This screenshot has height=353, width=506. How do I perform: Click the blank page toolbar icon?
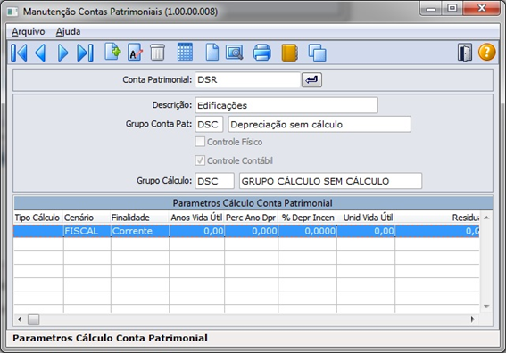(212, 53)
